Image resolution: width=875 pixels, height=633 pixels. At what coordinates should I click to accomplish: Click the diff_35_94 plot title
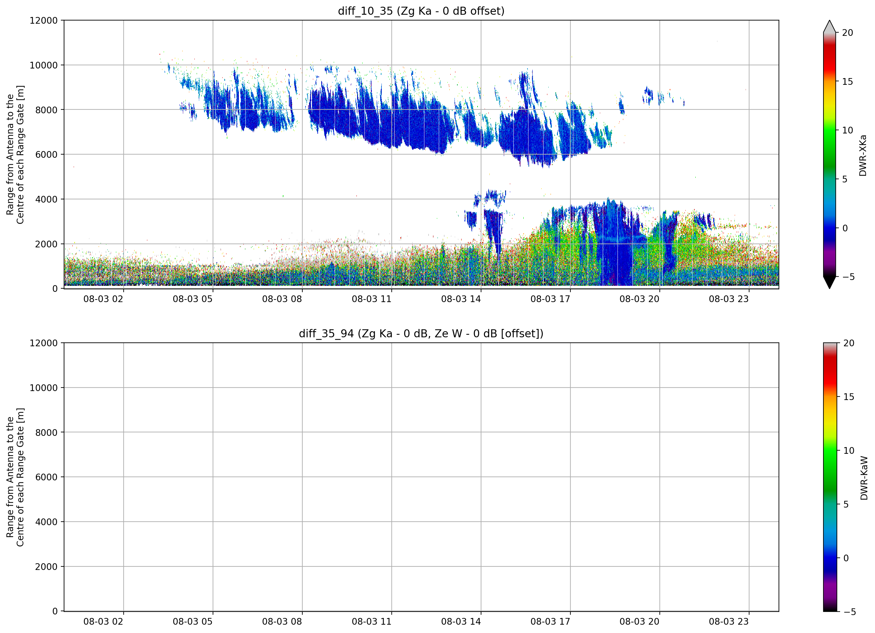pyautogui.click(x=421, y=333)
